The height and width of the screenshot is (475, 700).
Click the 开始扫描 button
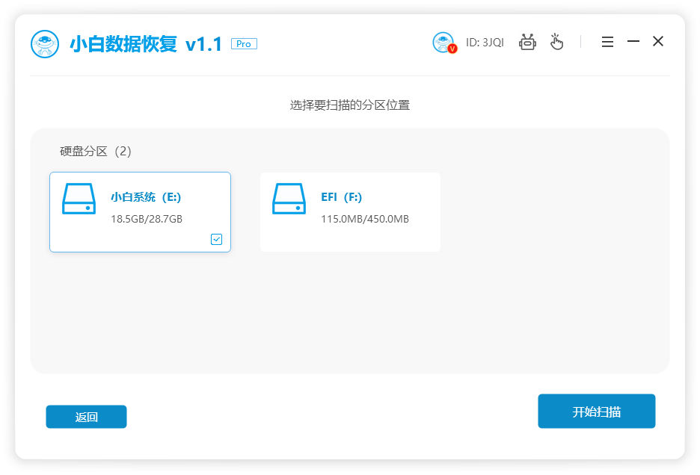pos(596,412)
